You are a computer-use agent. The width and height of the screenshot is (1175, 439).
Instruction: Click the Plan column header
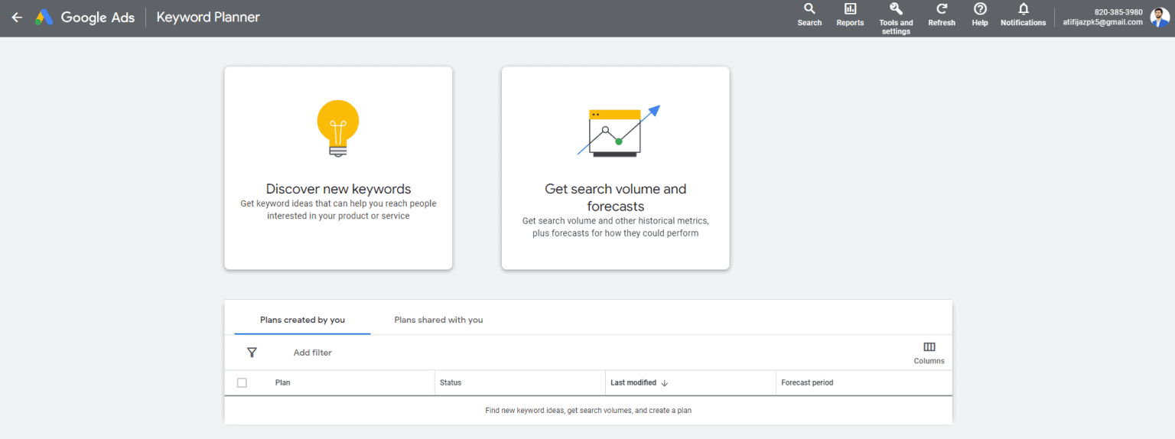(x=283, y=382)
